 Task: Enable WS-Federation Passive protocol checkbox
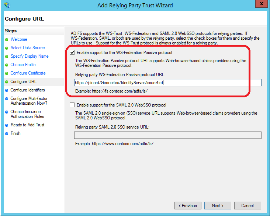72,53
